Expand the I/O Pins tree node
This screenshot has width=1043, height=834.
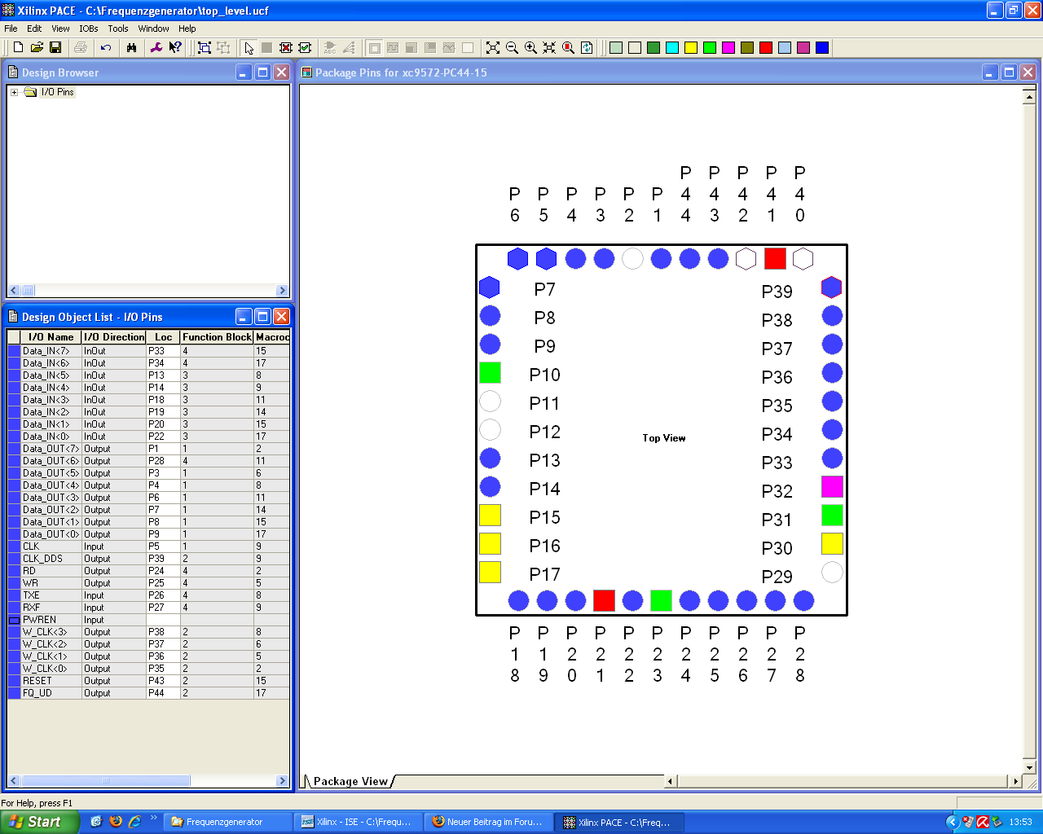tap(15, 92)
